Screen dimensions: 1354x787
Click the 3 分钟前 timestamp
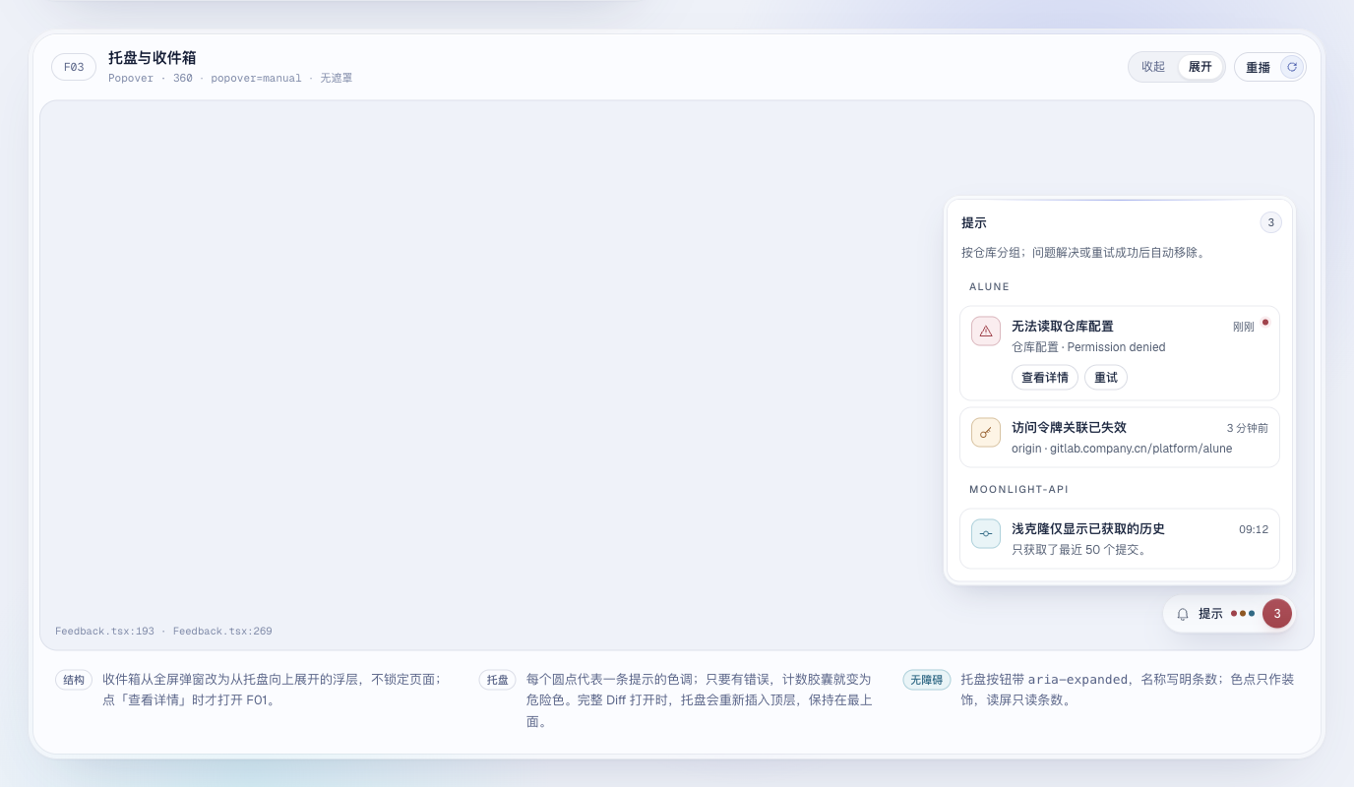pyautogui.click(x=1248, y=428)
